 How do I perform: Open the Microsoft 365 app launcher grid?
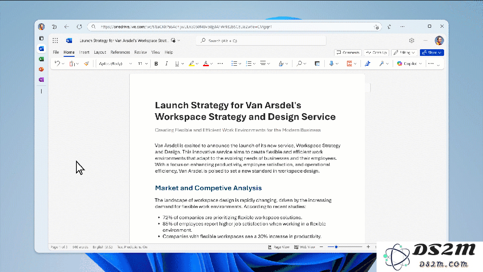coord(55,40)
